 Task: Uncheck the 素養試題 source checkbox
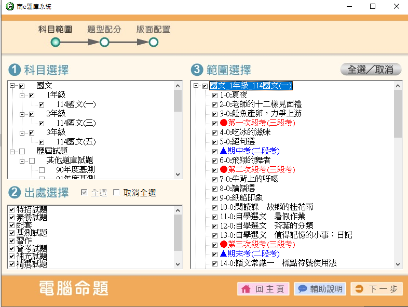click(12, 218)
